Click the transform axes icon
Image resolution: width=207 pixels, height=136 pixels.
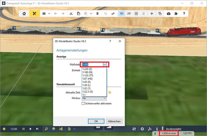tap(150, 129)
